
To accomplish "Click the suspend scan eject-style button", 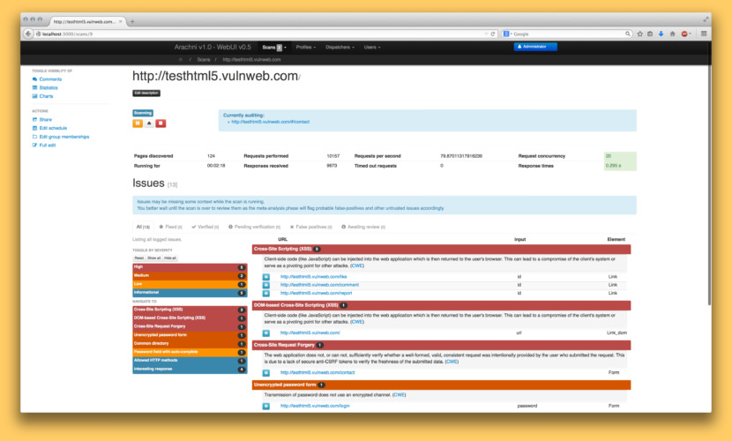I will pos(149,123).
